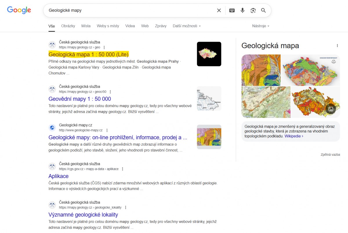Expand the Další možnosti dropdown

click(187, 26)
